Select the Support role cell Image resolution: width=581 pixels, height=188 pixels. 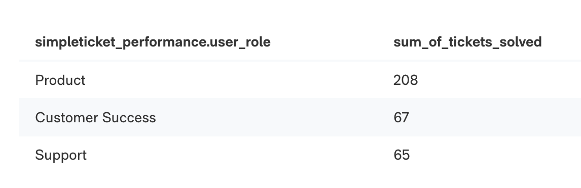point(61,155)
